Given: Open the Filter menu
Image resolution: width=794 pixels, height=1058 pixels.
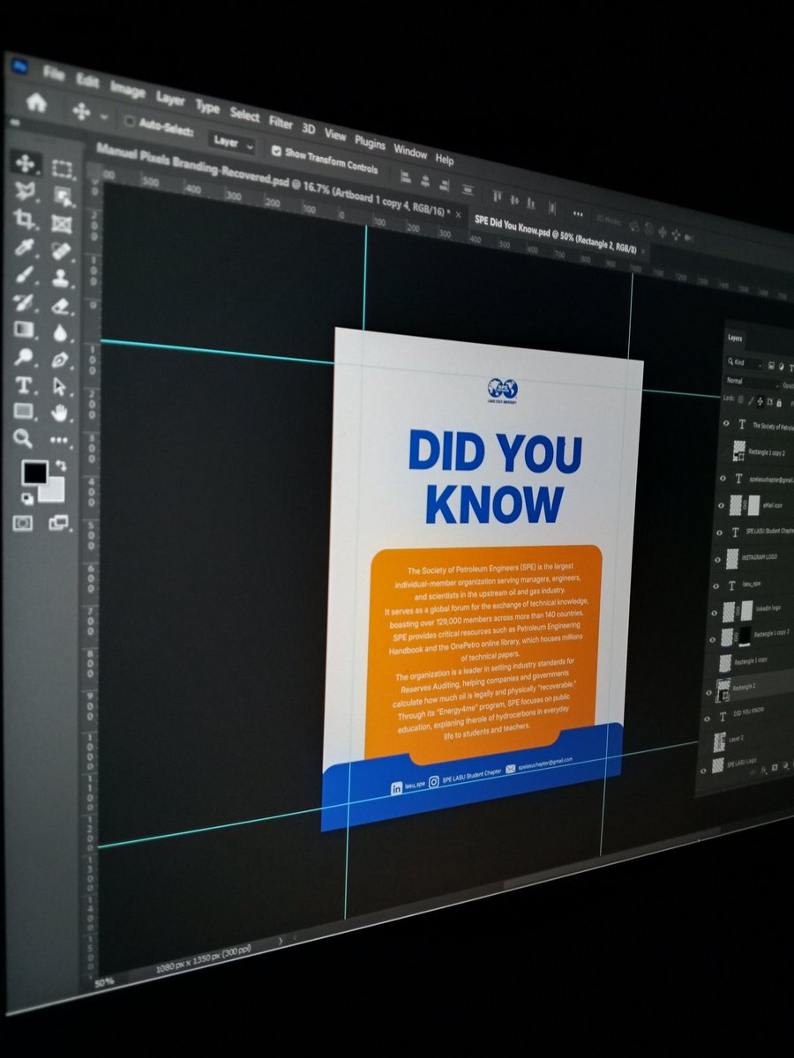Looking at the screenshot, I should tap(281, 123).
